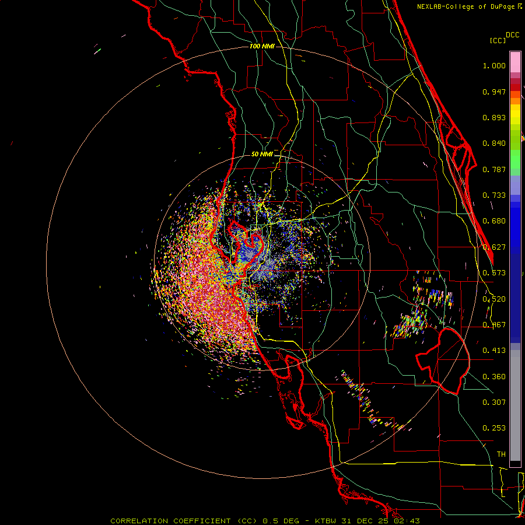Click the 0.893 scale value
Viewport: 525px width, 525px height.
coord(494,117)
